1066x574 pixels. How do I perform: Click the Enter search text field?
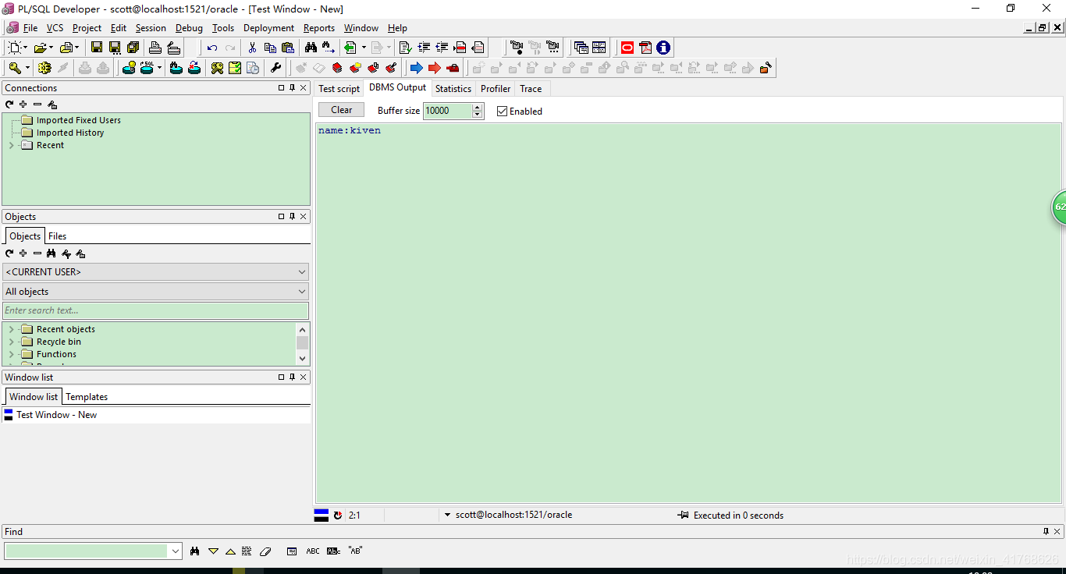(155, 310)
